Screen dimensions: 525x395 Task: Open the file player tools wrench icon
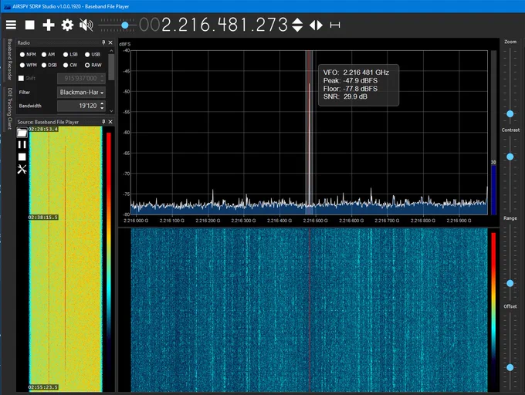[x=22, y=169]
